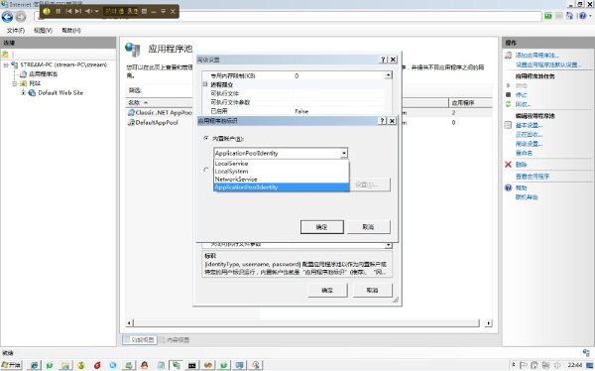This screenshot has width=595, height=371.
Task: Close the floating media player bar
Action: pyautogui.click(x=173, y=11)
